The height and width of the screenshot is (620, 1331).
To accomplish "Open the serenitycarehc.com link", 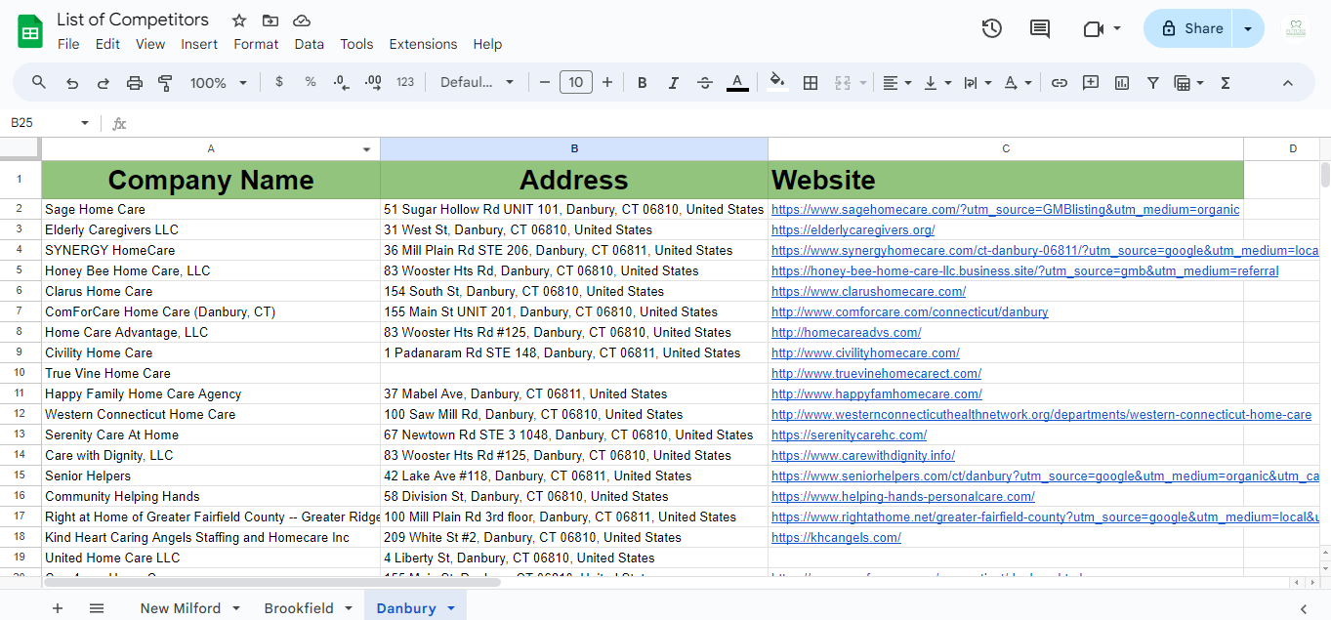I will coord(849,435).
